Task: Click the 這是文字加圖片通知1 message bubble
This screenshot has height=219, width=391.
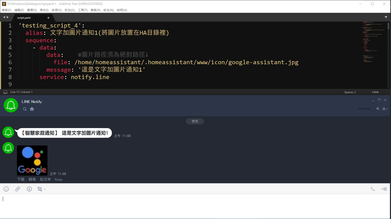Action: [64, 133]
